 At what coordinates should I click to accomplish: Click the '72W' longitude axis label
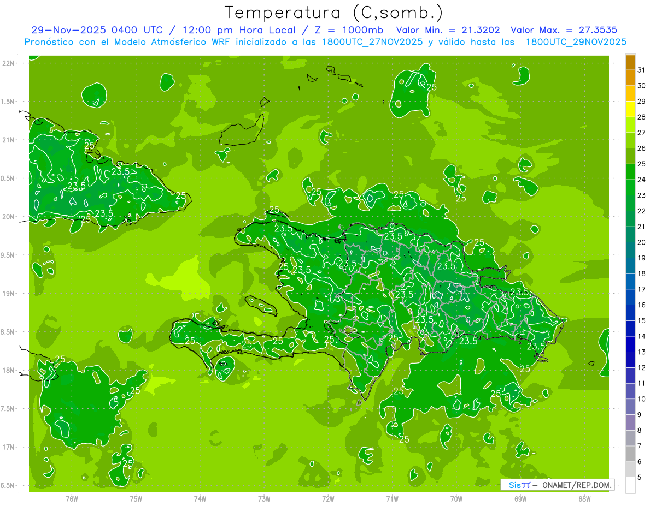click(328, 499)
